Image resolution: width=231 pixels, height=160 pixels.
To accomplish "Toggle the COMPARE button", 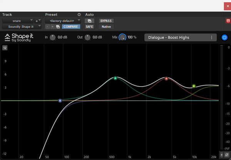I will 71,27.
